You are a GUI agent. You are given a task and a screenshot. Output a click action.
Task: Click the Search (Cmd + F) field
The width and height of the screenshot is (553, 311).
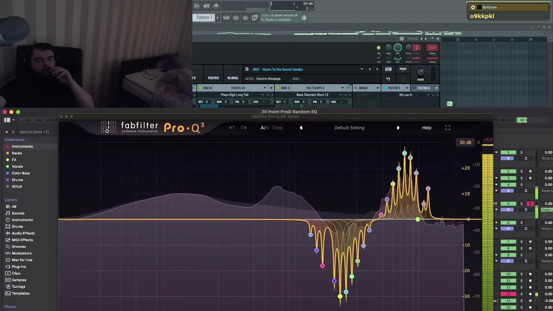coord(35,132)
